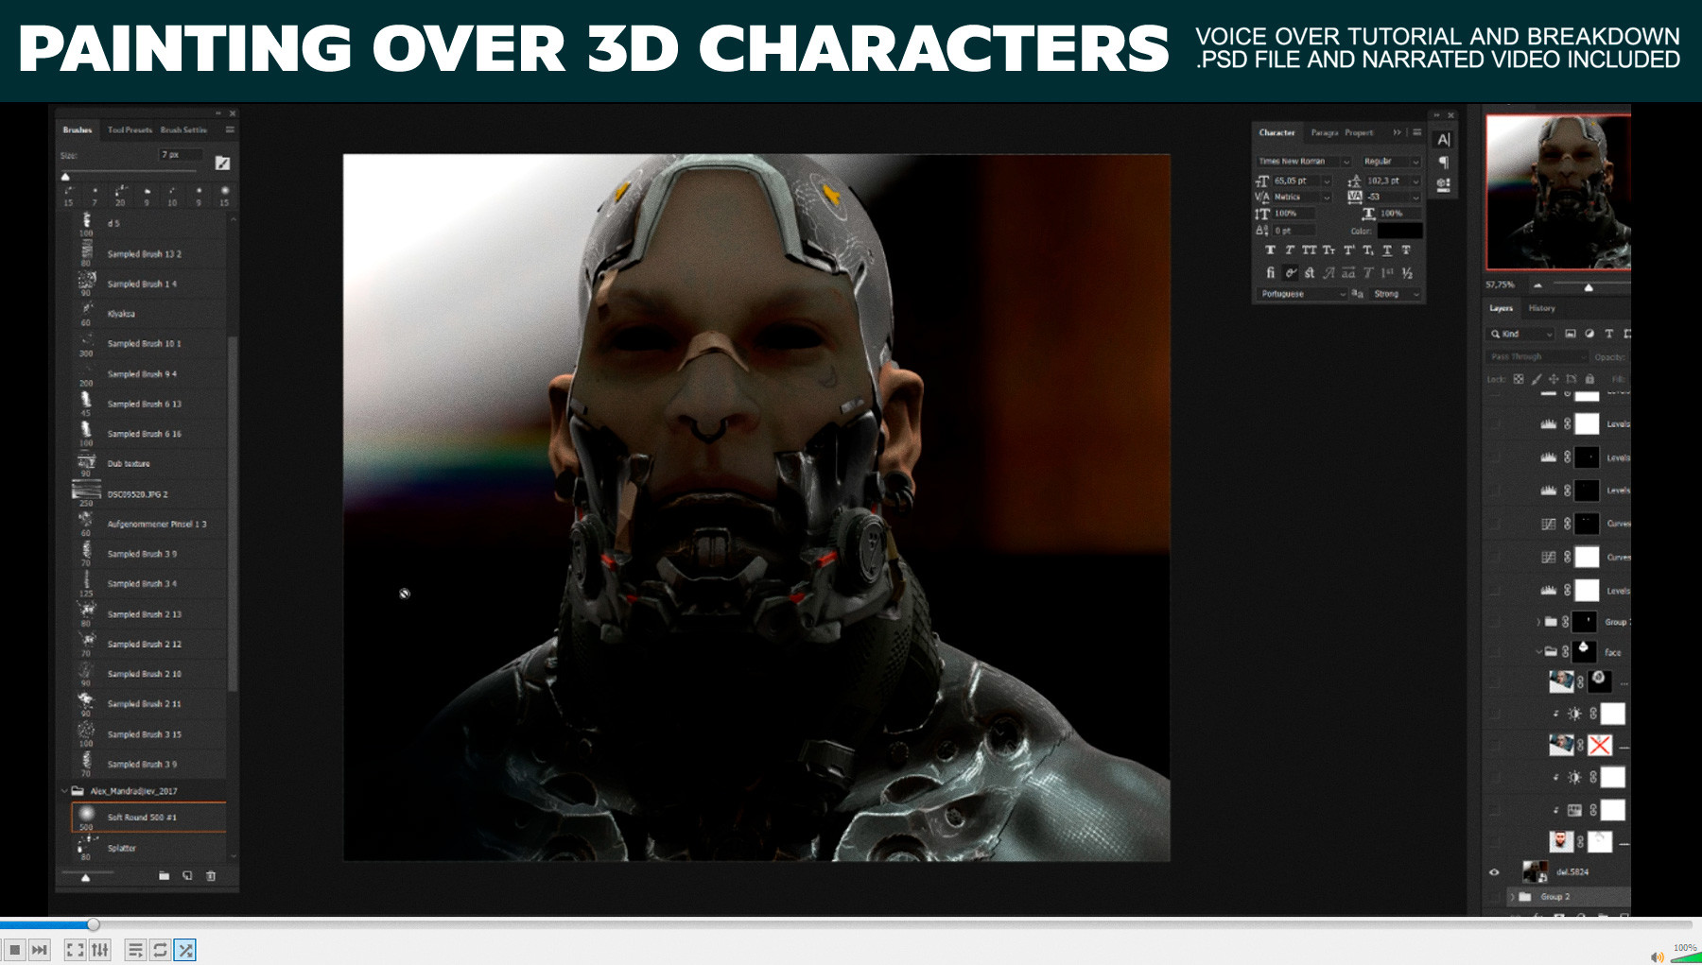Viewport: 1702px width, 965px height.
Task: Click the new layer icon in Brushes panel
Action: click(x=188, y=875)
